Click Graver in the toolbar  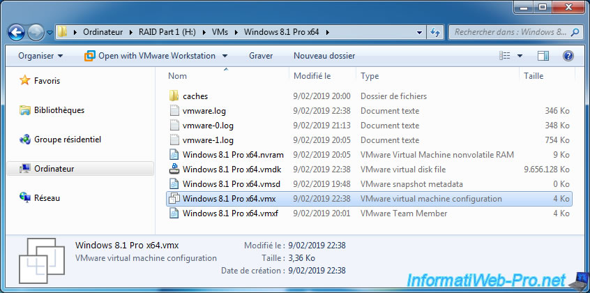pyautogui.click(x=261, y=56)
